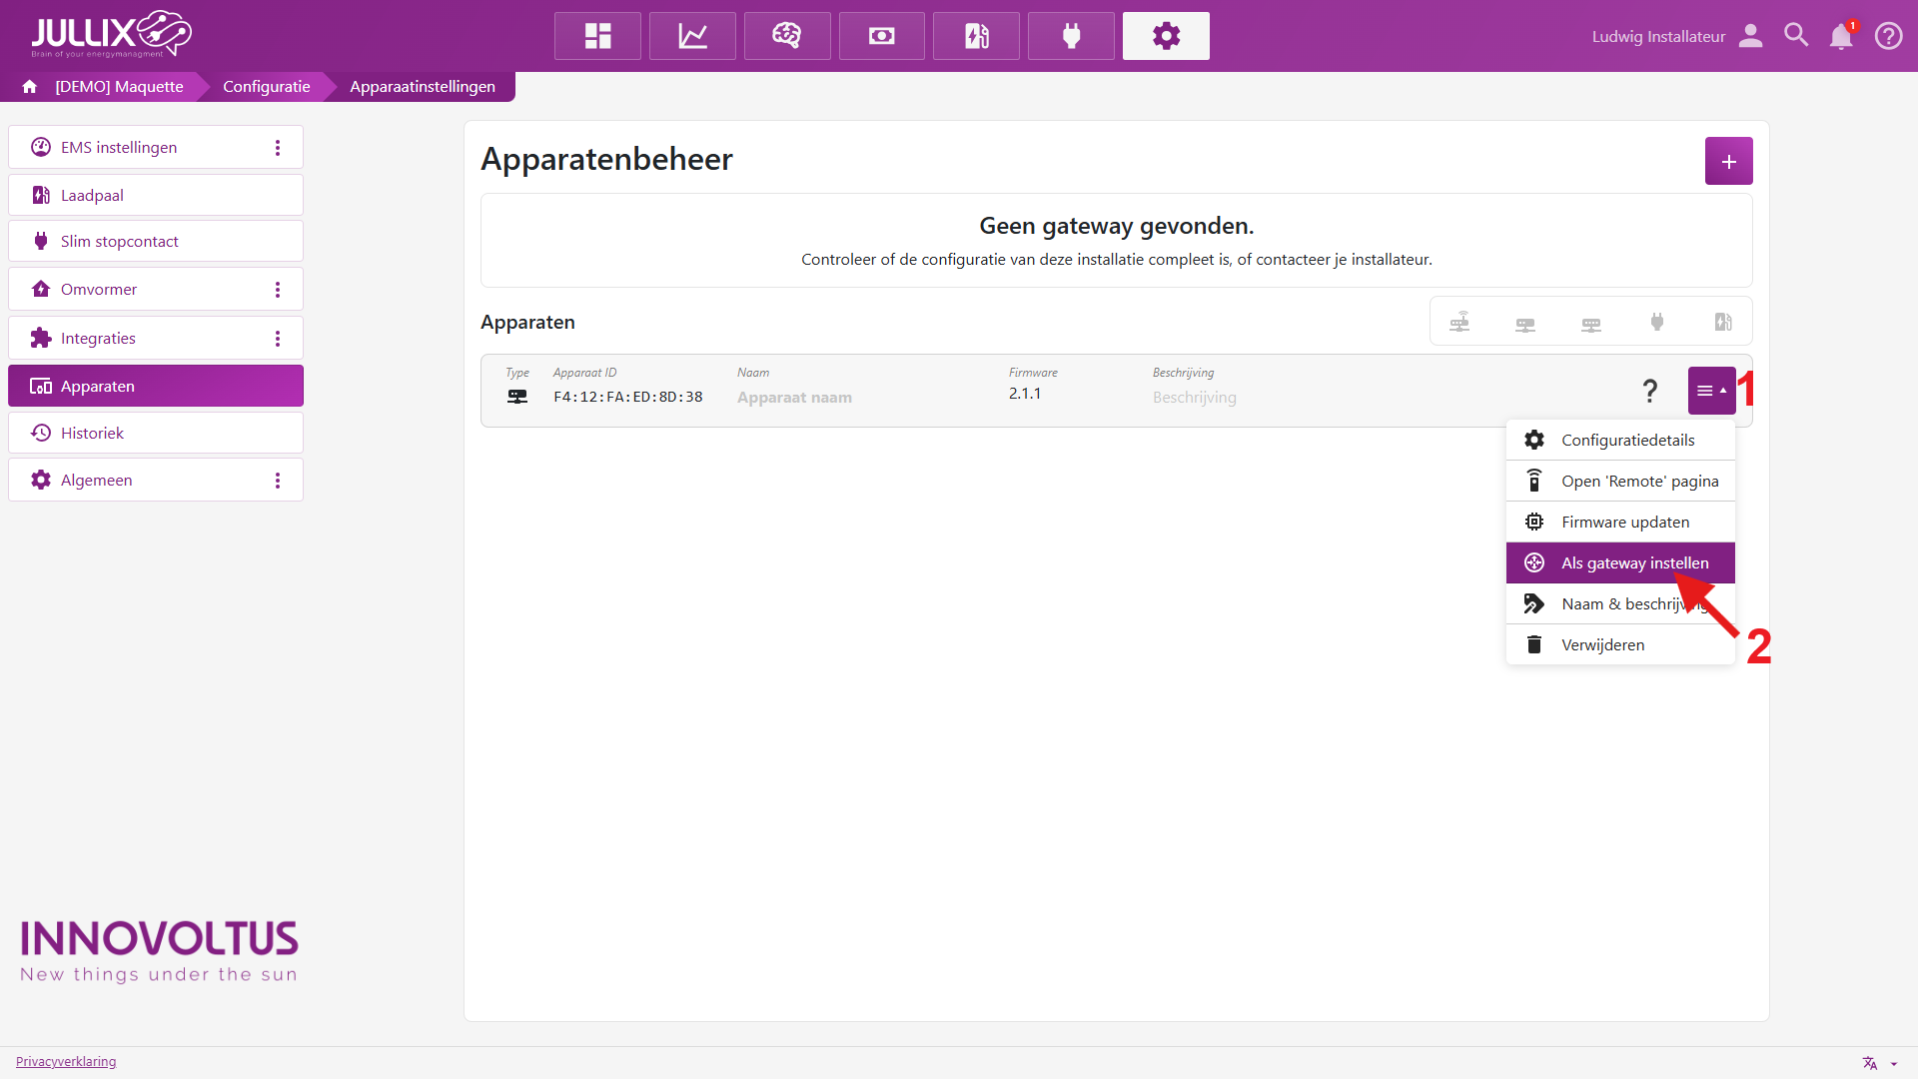Click the notifications bell icon

tap(1840, 37)
